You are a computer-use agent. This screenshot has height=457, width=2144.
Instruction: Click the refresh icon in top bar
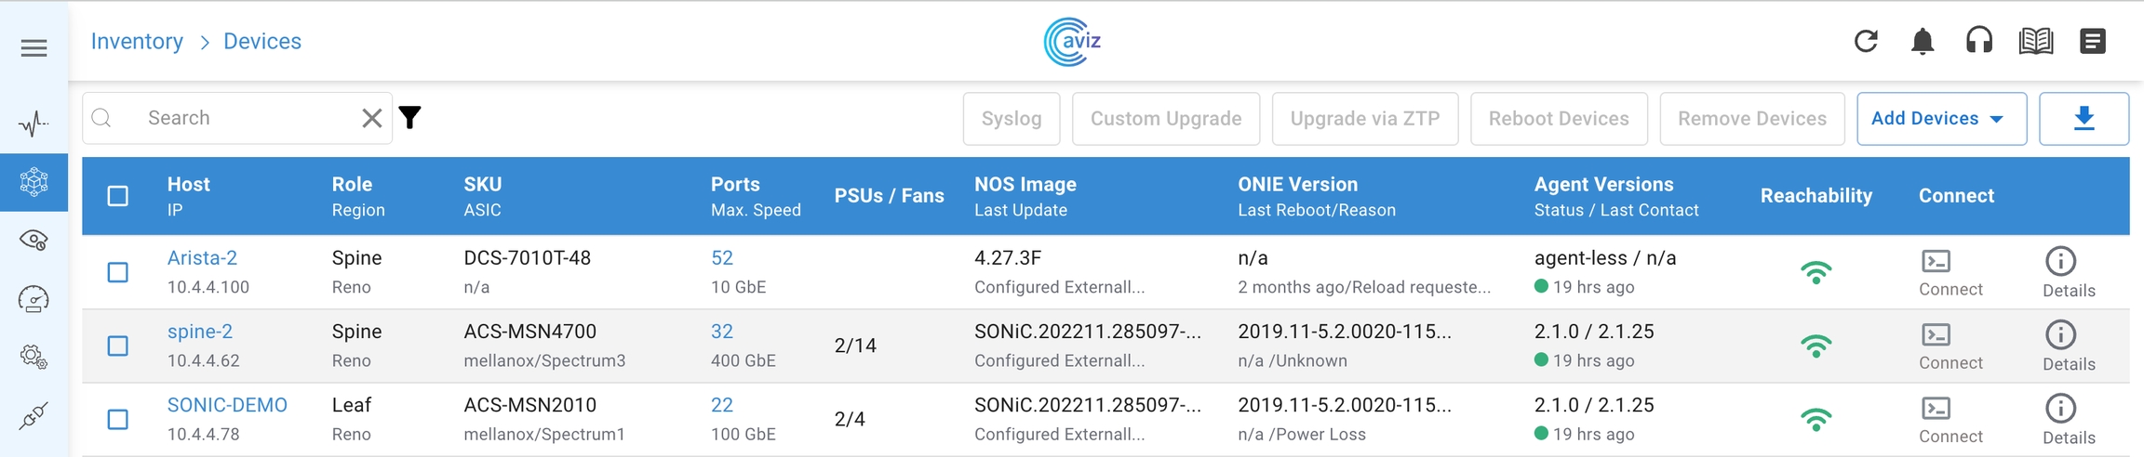coord(1865,42)
